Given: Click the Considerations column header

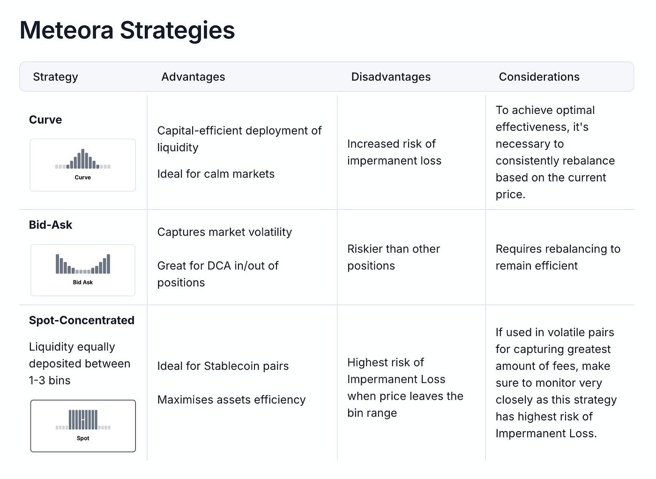Looking at the screenshot, I should pos(539,77).
